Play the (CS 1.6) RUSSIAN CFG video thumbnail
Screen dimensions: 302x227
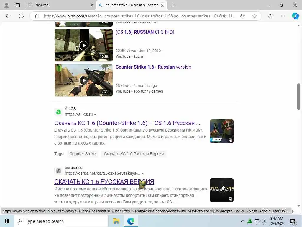pyautogui.click(x=83, y=45)
